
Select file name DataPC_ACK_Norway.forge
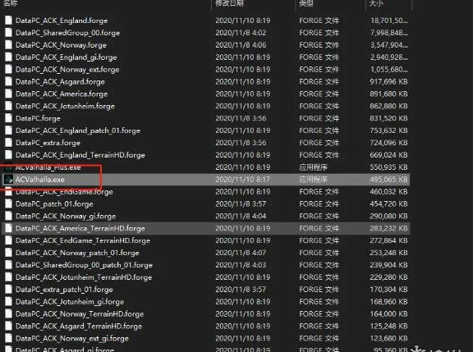point(61,45)
